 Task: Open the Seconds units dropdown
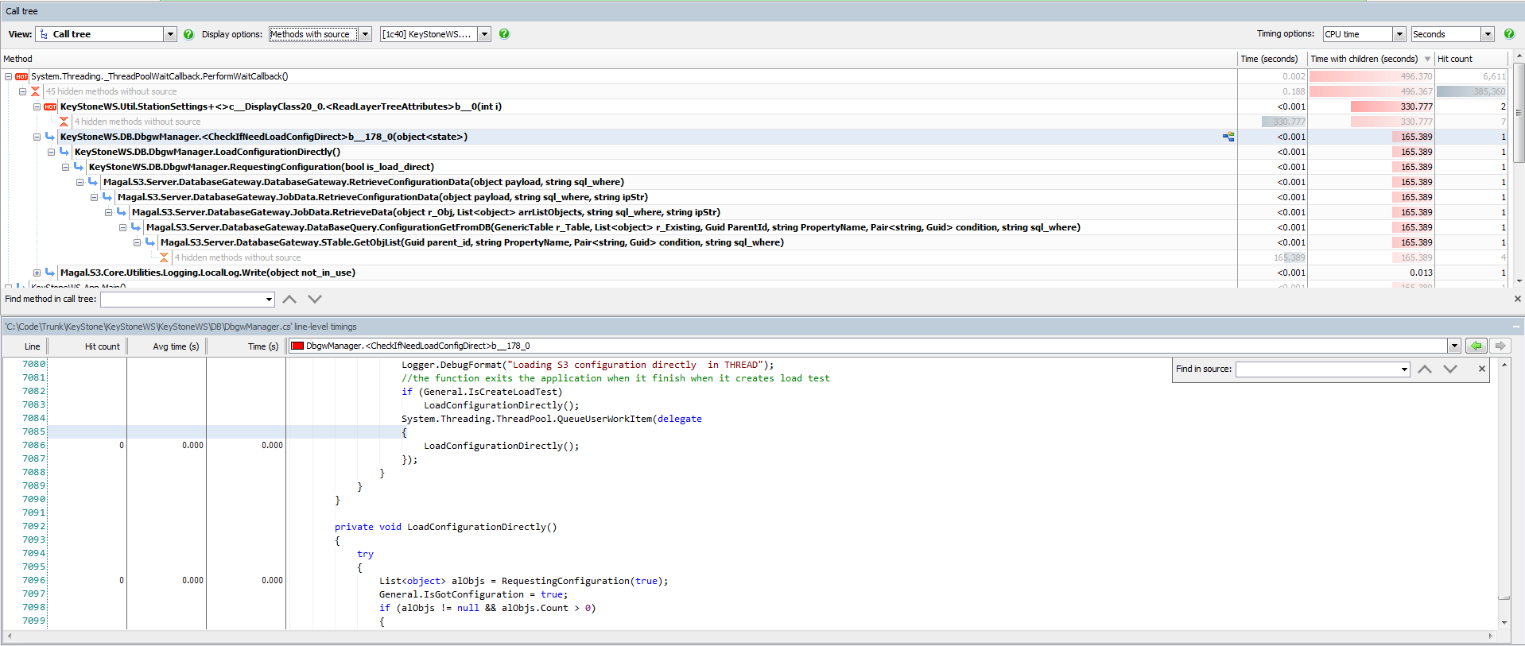pyautogui.click(x=1488, y=34)
